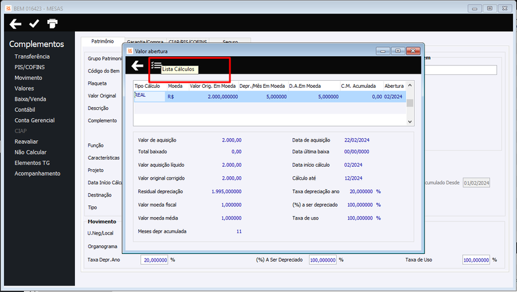Select the REAL row in calculation grid

[269, 96]
